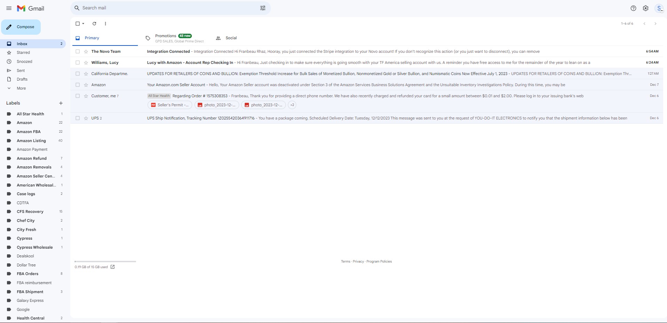Star the Amazon Seller Account email
Viewport: 667px width, 323px height.
coord(86,85)
